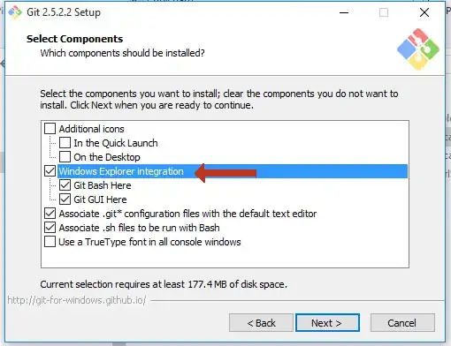Select the Git Bash Here label
This screenshot has width=451, height=346.
(103, 185)
